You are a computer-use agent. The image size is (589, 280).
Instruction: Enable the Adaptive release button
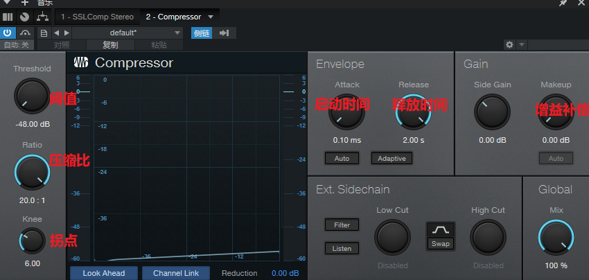(392, 158)
